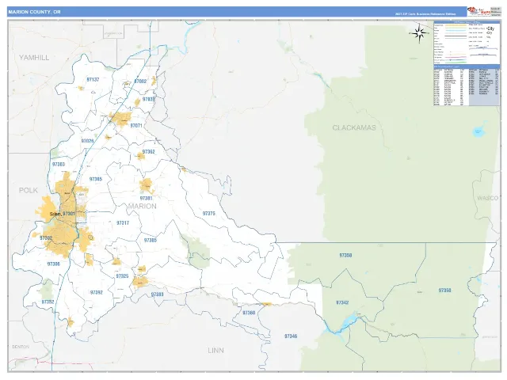Select ZIP code label 97383
Screen dimensions: 507x380
157,294
